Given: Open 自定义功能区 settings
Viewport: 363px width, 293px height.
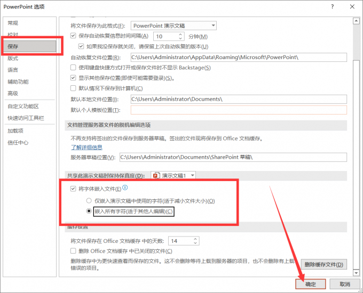Looking at the screenshot, I should [23, 107].
